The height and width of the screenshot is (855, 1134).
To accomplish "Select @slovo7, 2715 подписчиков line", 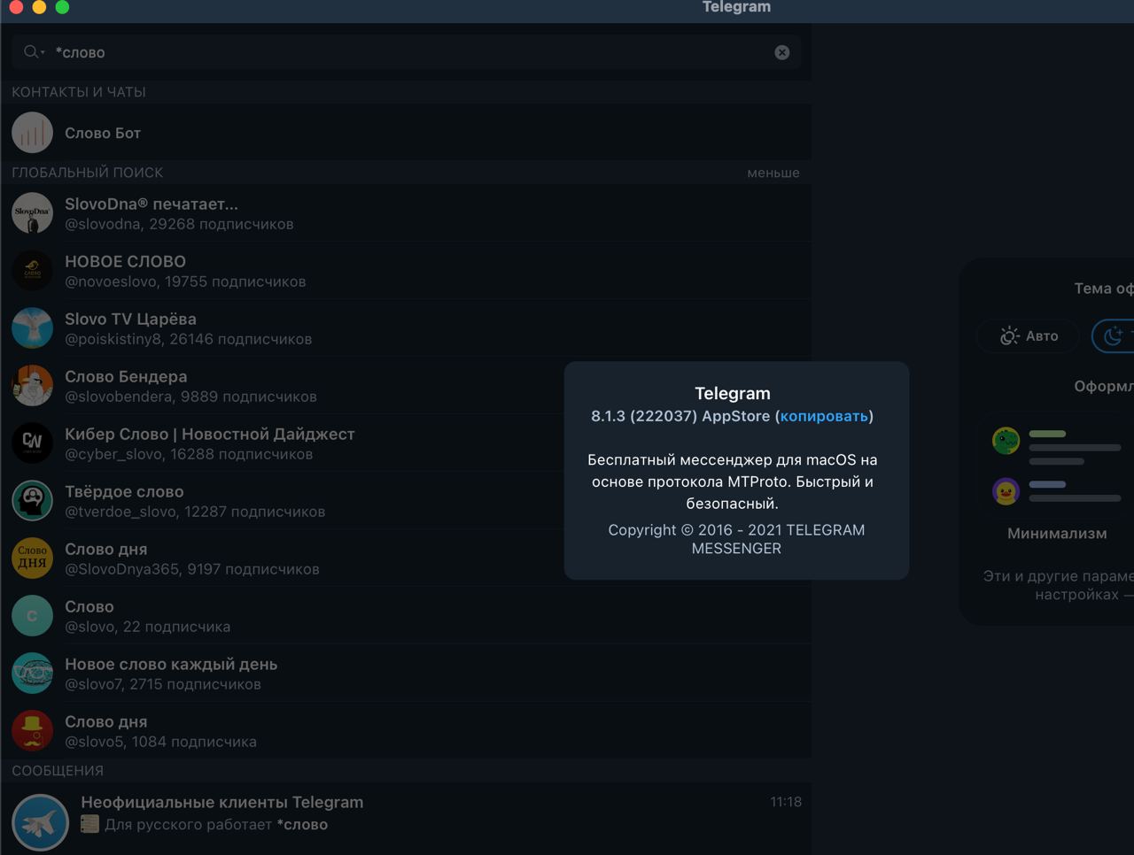I will pyautogui.click(x=163, y=684).
